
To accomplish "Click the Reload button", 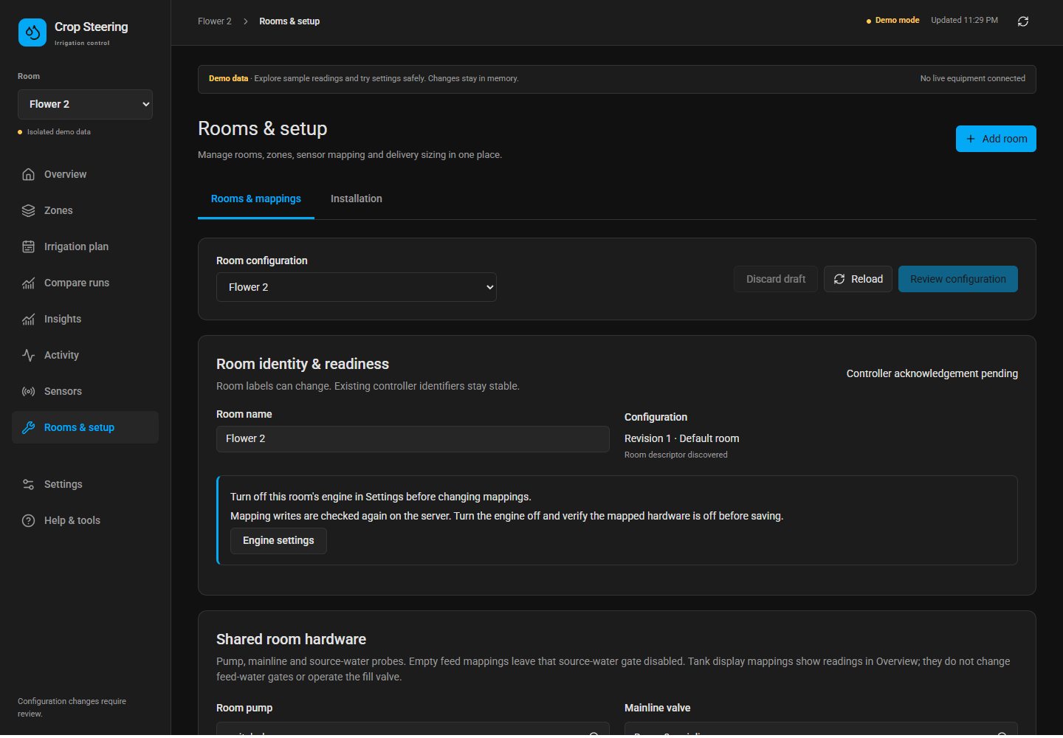I will point(858,279).
